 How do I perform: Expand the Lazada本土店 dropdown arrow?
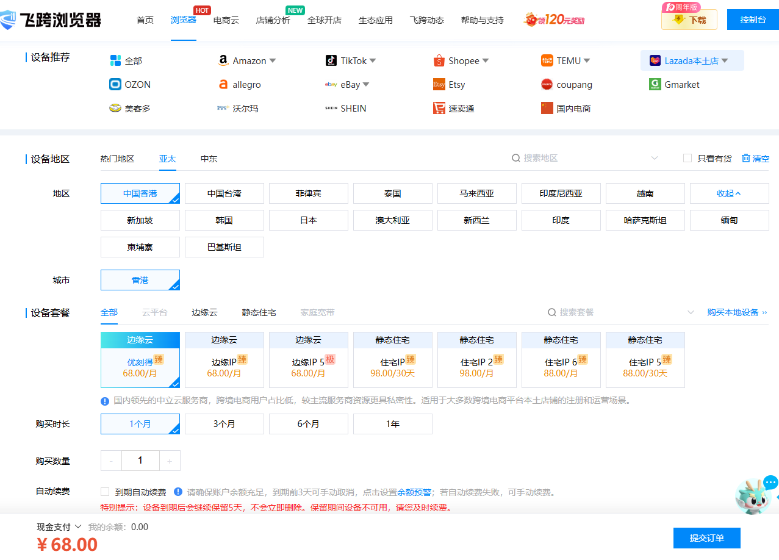[x=725, y=61]
